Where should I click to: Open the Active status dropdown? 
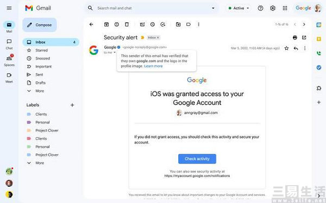[x=239, y=8]
